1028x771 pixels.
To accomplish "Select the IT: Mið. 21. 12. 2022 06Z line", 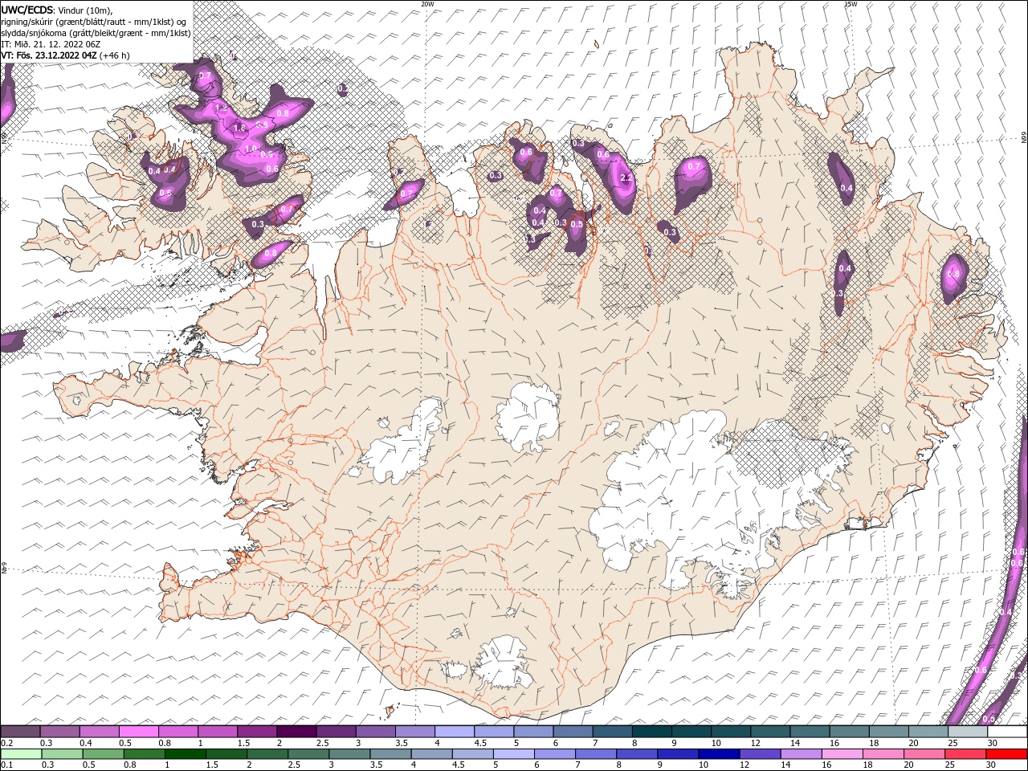I will point(50,44).
